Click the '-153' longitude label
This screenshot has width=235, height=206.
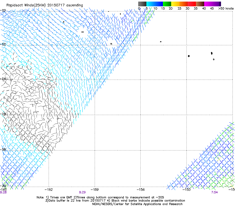pos(187,190)
